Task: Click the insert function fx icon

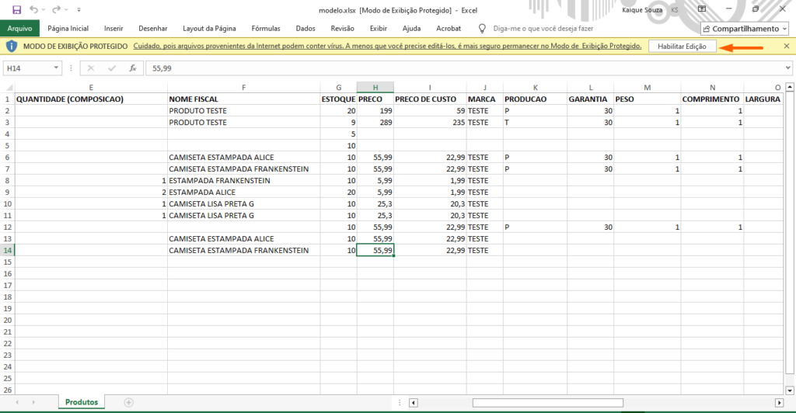Action: coord(133,68)
